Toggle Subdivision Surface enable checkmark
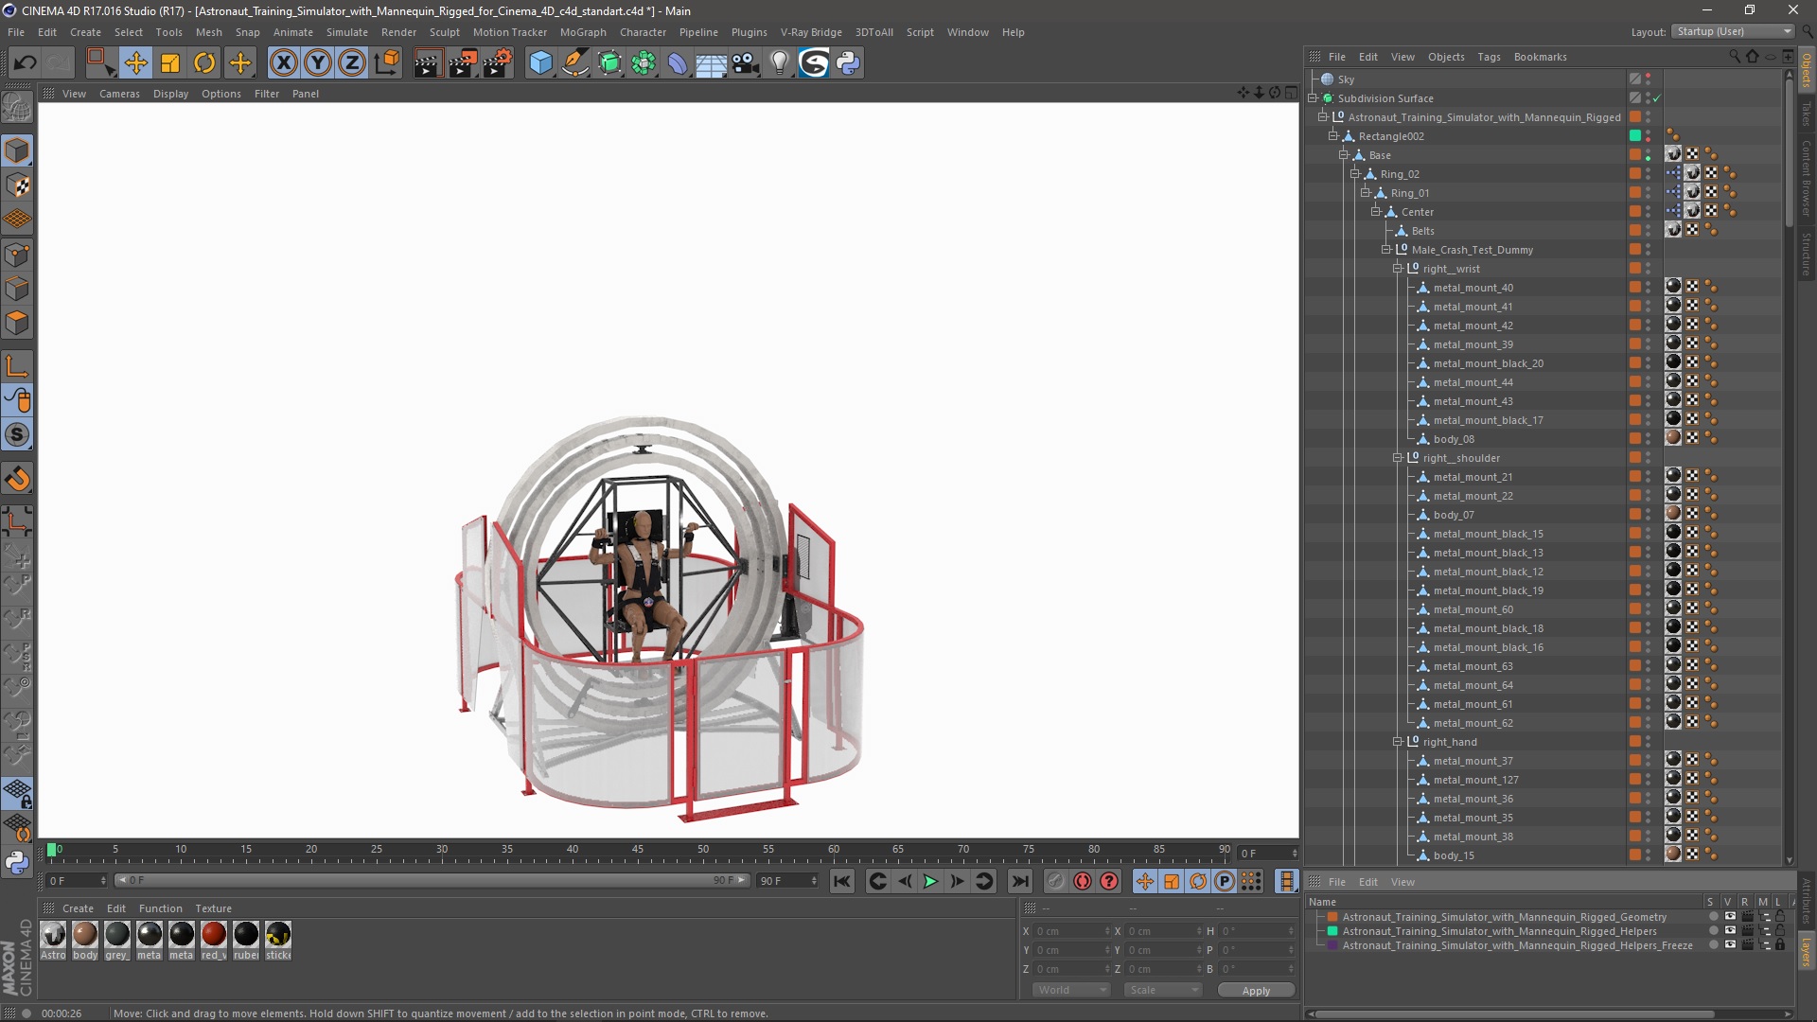The width and height of the screenshot is (1817, 1022). pos(1657,98)
